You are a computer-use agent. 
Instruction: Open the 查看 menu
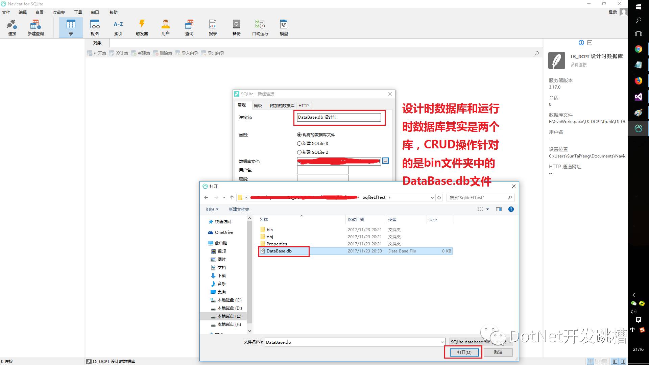(x=40, y=12)
